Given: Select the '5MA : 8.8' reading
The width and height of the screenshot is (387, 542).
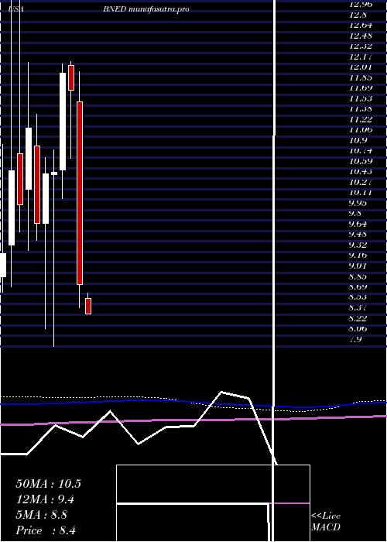Looking at the screenshot, I should pyautogui.click(x=42, y=515).
